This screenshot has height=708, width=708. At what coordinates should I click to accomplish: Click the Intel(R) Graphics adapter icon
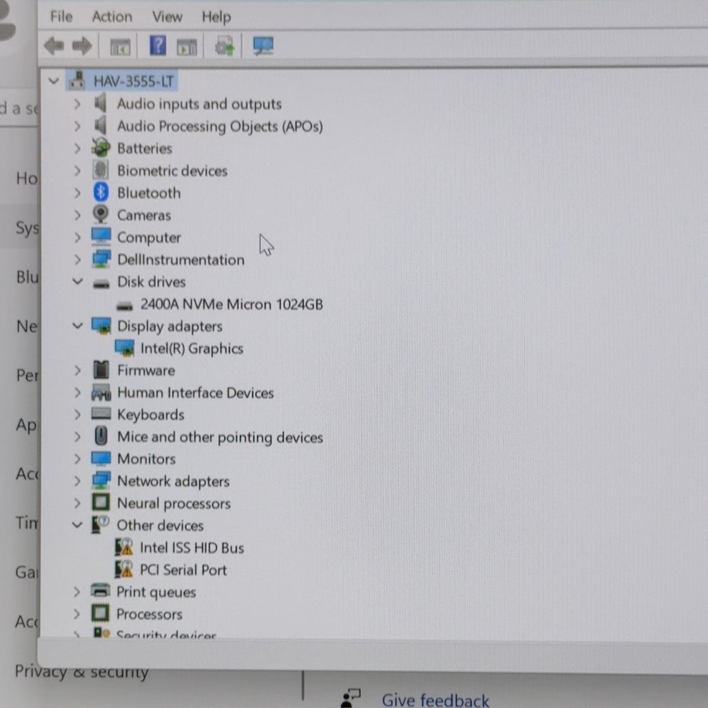(124, 348)
